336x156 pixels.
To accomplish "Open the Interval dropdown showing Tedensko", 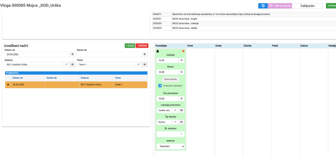I will pos(170,146).
